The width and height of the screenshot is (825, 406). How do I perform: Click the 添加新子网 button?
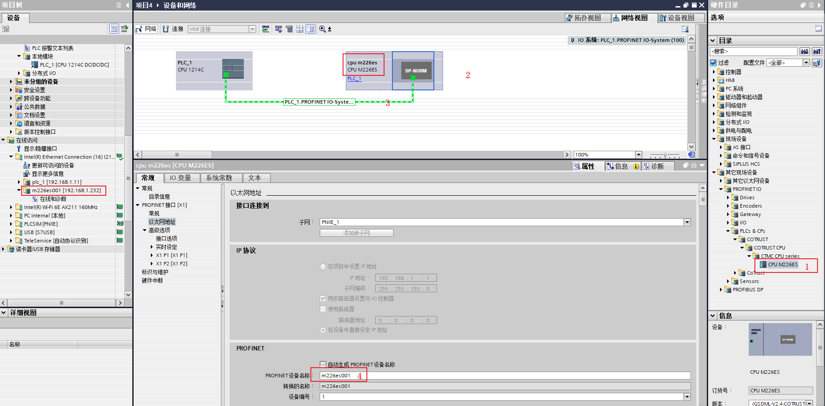[356, 233]
